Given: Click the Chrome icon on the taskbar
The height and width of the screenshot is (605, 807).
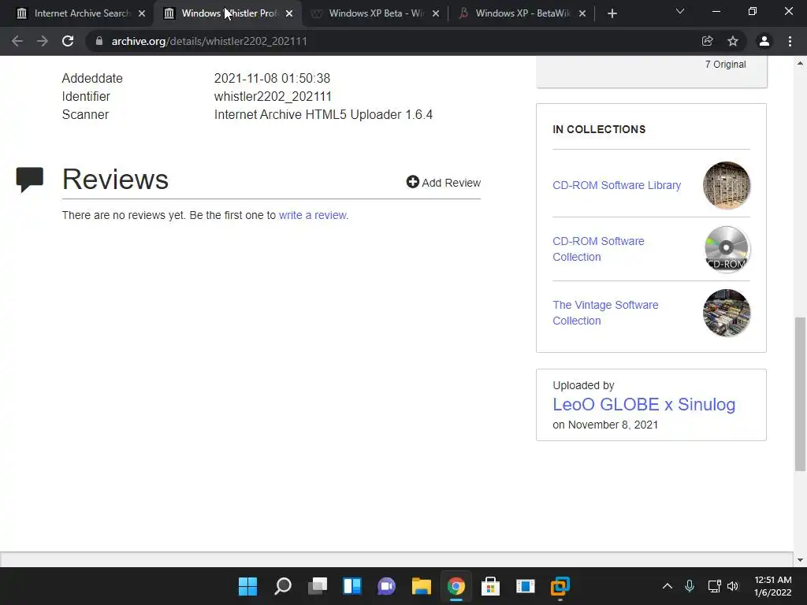Looking at the screenshot, I should coord(456,586).
